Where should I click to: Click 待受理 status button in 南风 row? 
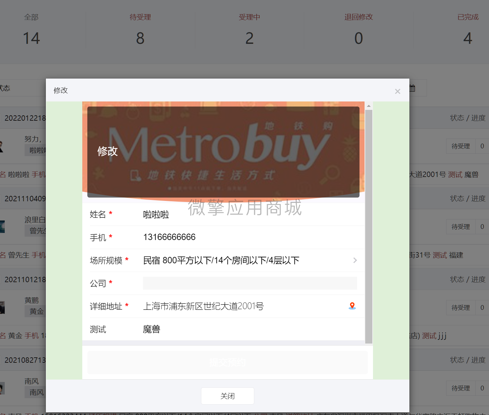coord(461,388)
